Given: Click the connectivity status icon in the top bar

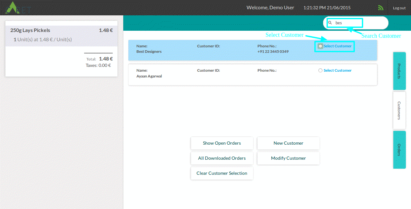Looking at the screenshot, I should tap(380, 7).
